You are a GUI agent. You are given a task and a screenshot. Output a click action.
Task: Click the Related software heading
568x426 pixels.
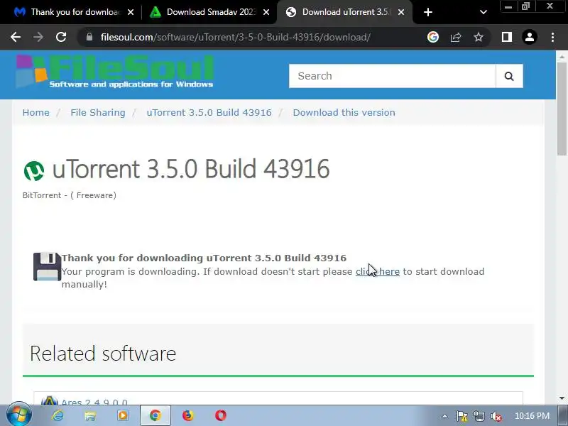(103, 354)
